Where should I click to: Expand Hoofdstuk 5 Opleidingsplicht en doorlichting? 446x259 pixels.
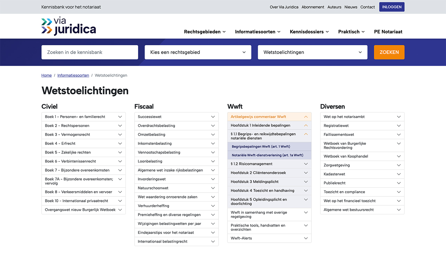269,202
